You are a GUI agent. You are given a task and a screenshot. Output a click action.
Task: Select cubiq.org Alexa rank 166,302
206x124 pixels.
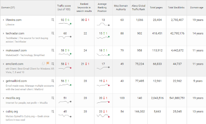(x=140, y=111)
